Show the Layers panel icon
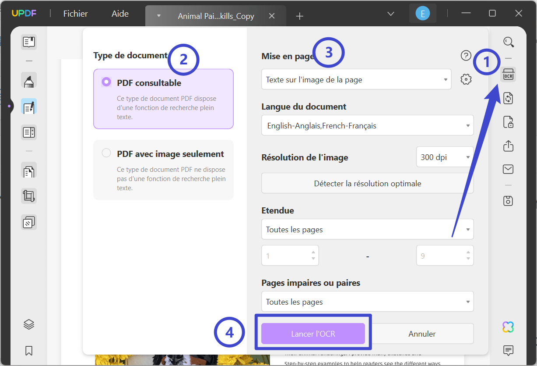Viewport: 537px width, 366px height. tap(29, 325)
